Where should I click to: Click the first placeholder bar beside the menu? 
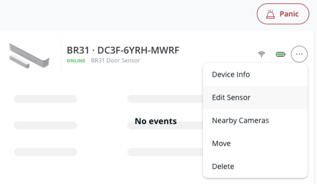165,99
